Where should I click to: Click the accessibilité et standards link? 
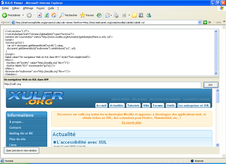196,99
